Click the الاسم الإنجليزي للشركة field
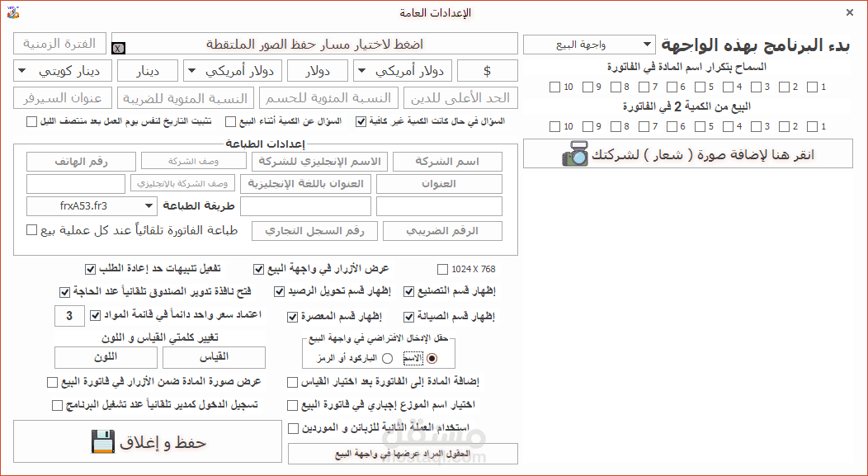The height and width of the screenshot is (476, 868). (x=320, y=162)
